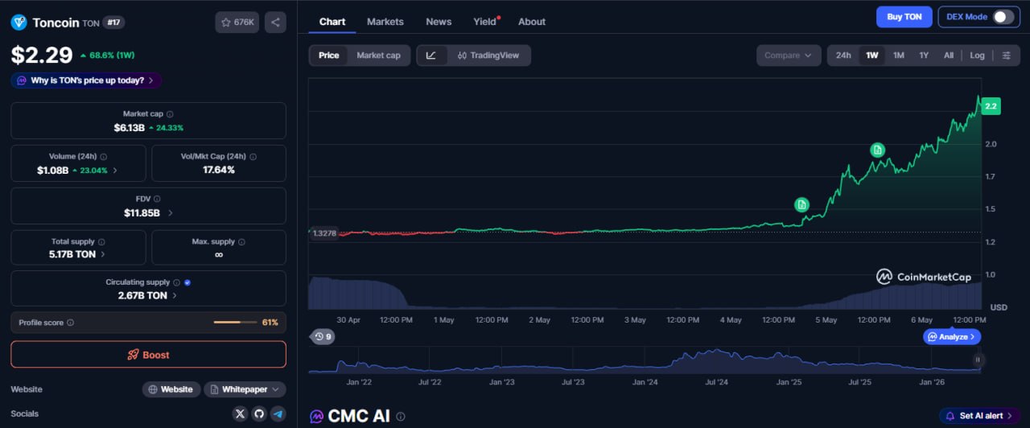
Task: Open the Yield tab
Action: pyautogui.click(x=485, y=22)
